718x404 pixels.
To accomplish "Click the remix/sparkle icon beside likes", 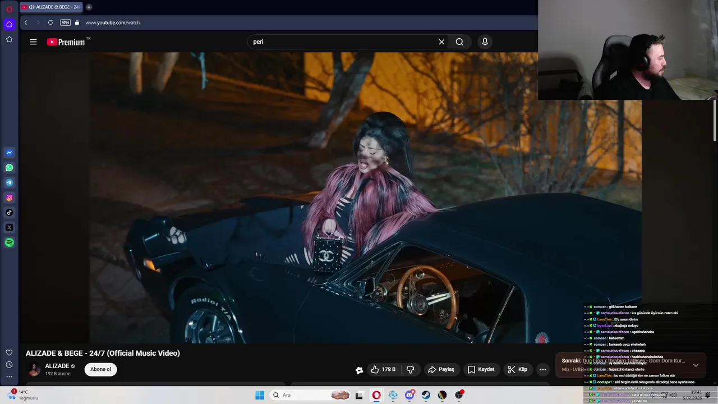I will click(359, 370).
